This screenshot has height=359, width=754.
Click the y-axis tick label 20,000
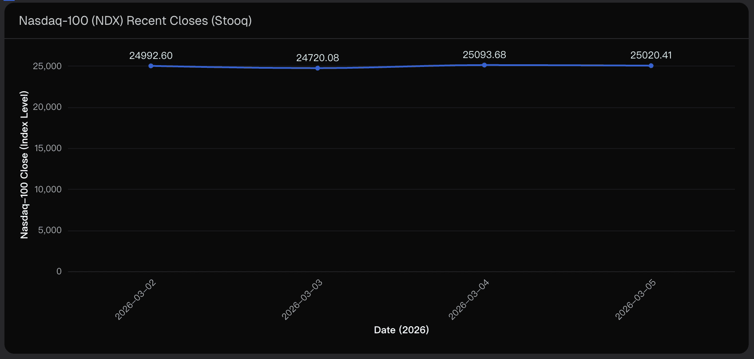coord(47,107)
